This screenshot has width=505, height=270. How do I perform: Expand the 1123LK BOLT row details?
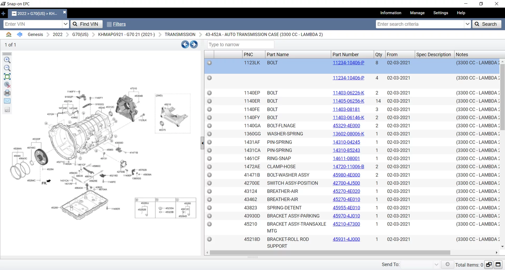(209, 63)
